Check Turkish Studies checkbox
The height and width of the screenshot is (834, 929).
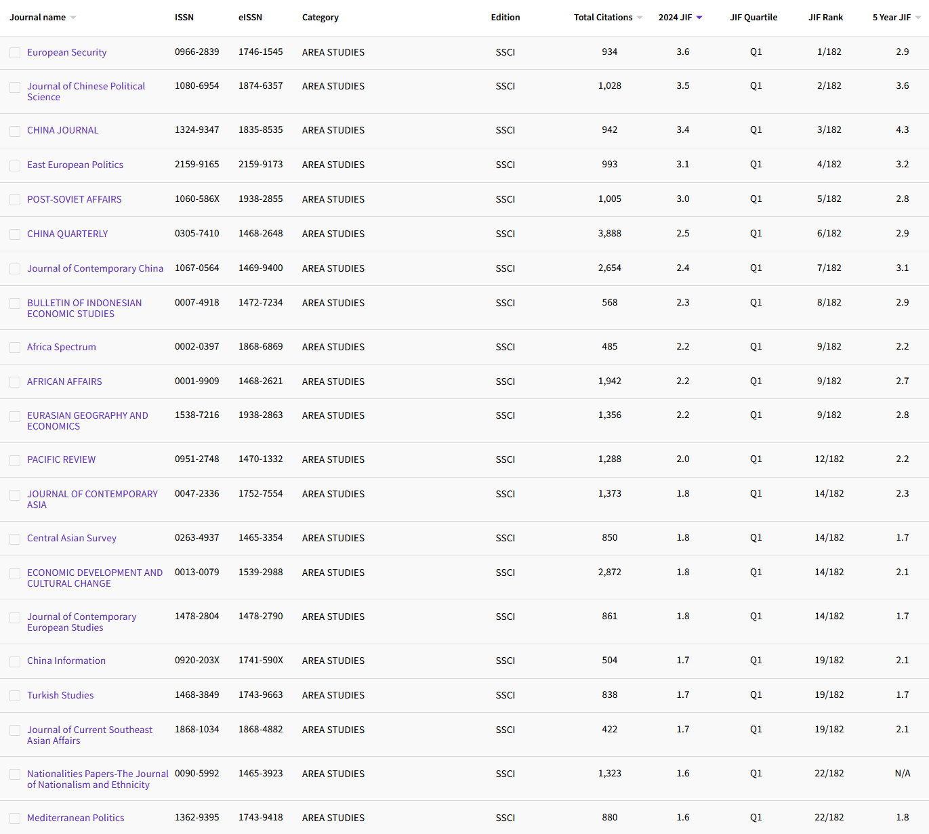point(15,696)
